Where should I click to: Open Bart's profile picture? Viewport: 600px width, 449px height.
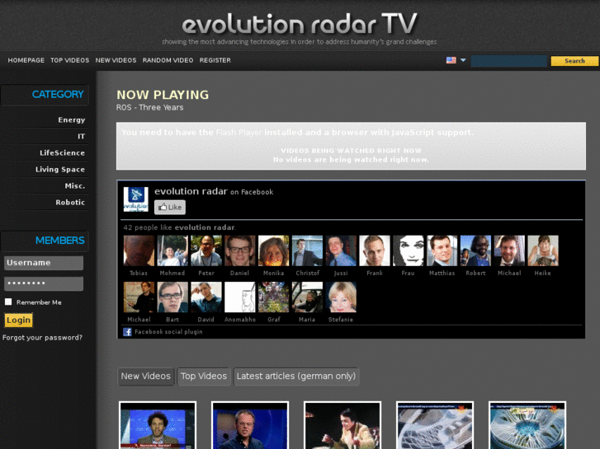point(172,297)
